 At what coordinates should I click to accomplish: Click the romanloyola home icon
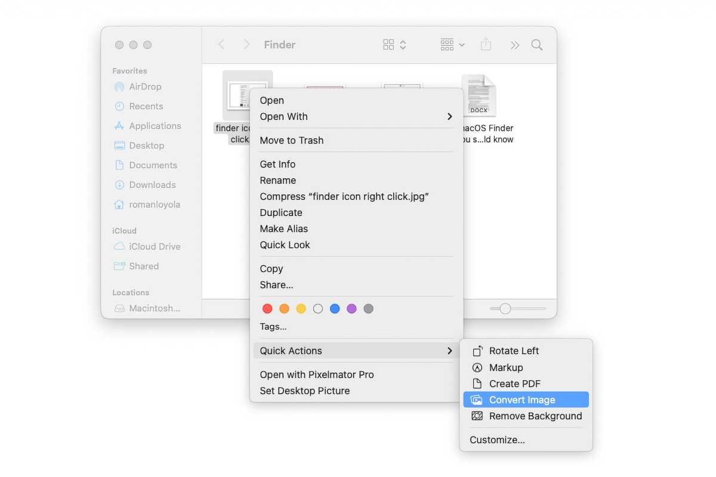[x=119, y=205]
